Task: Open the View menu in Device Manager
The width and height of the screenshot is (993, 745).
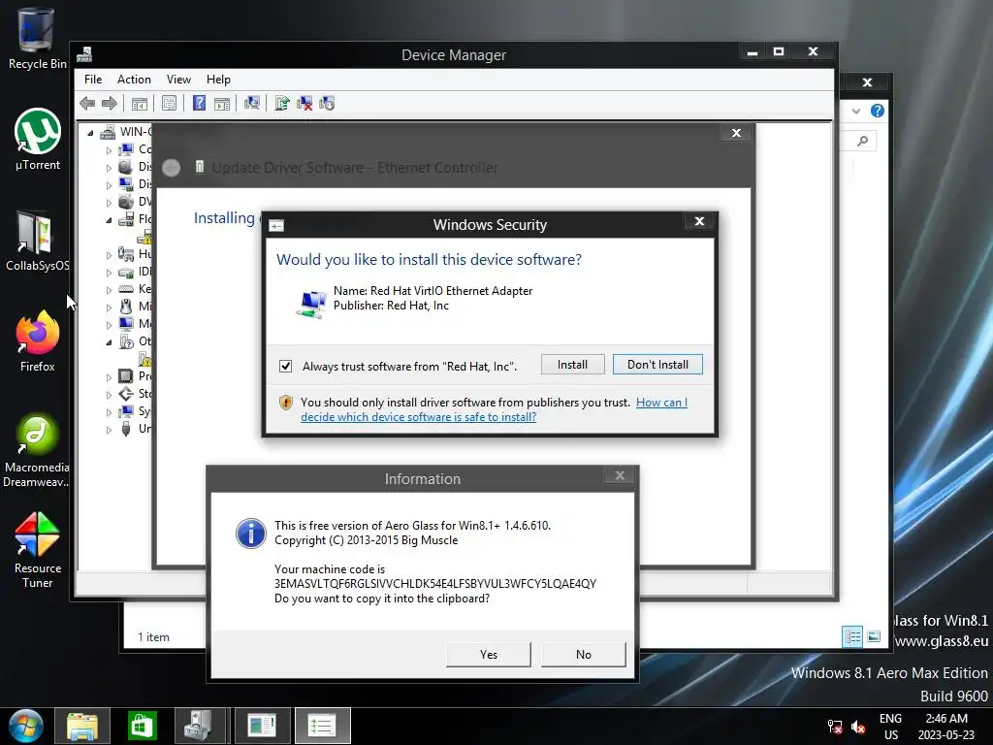Action: point(178,80)
